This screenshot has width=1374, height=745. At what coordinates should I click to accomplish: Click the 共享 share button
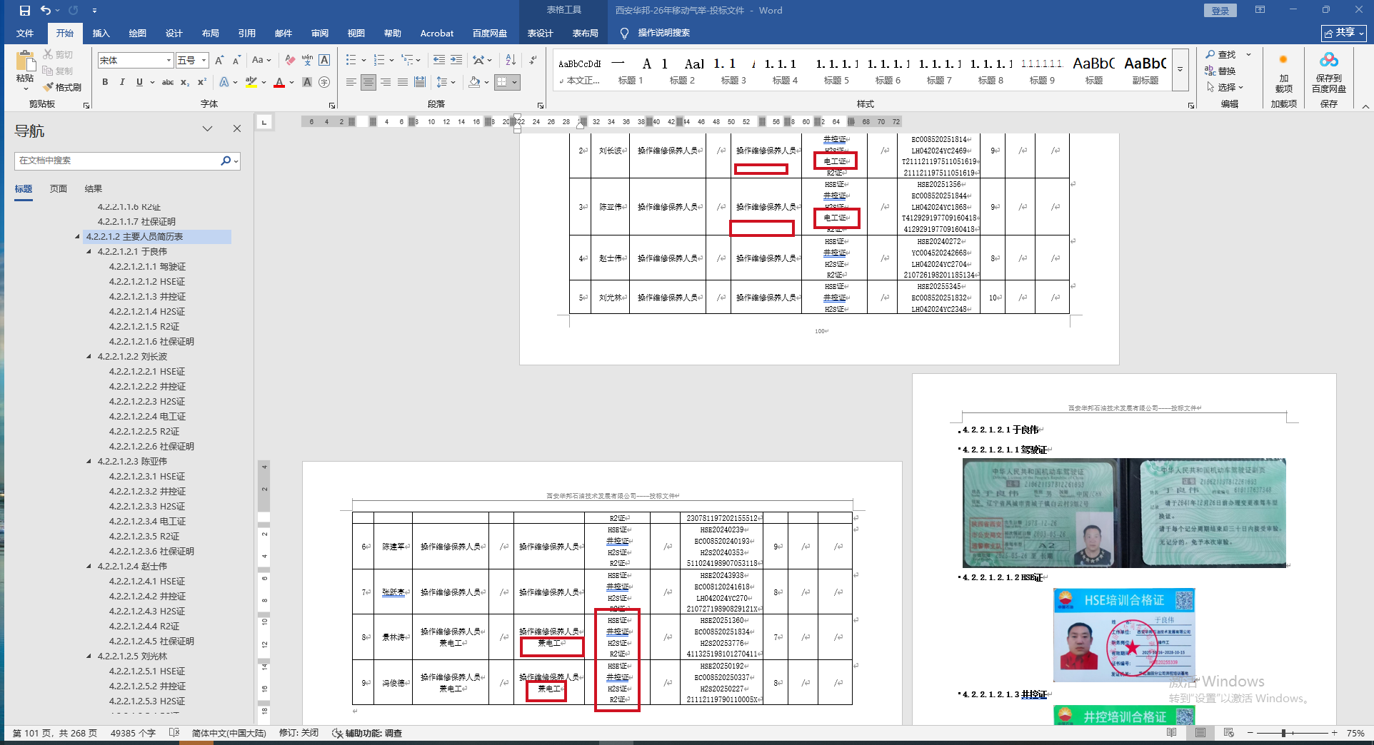click(1344, 33)
